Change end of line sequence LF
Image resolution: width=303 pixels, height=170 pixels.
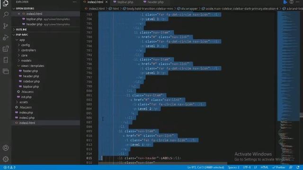click(256, 167)
